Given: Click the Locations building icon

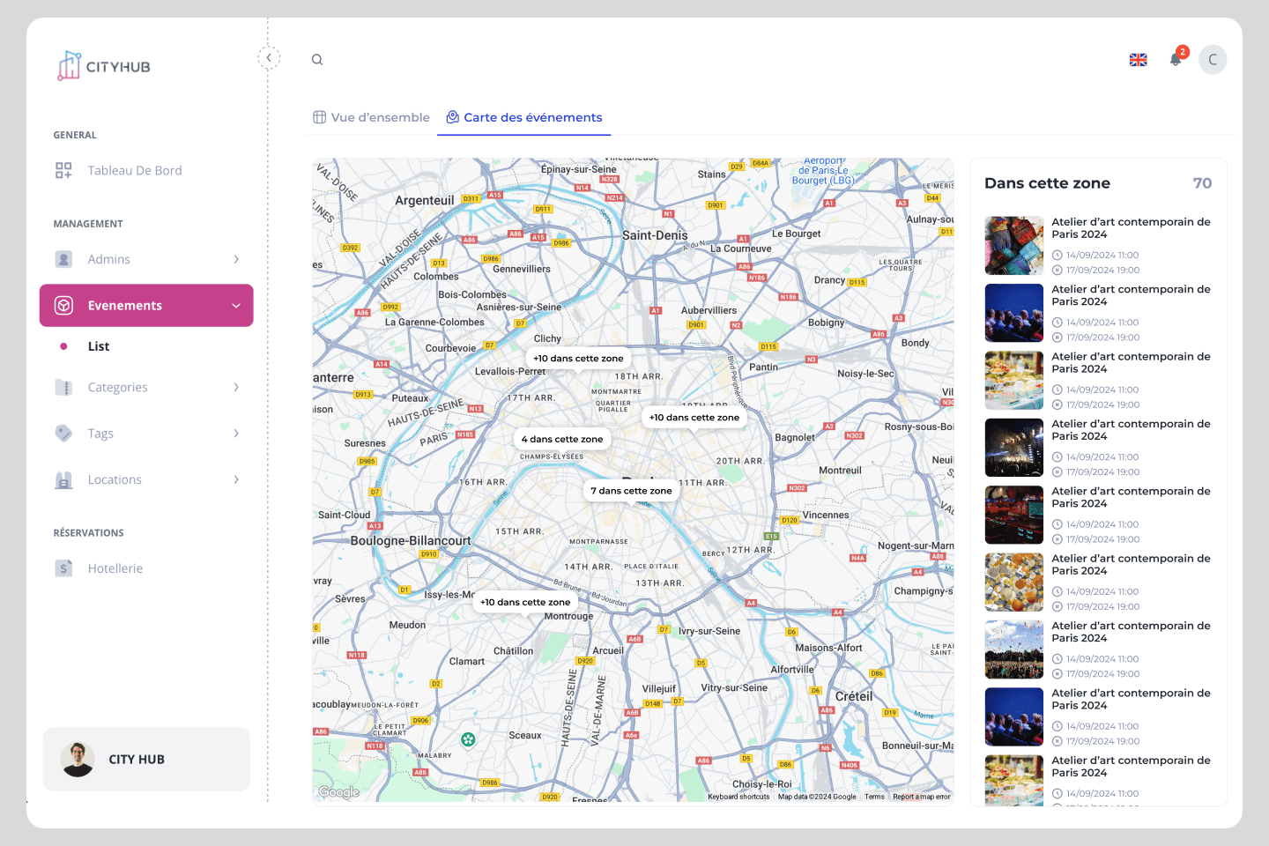Looking at the screenshot, I should coord(63,479).
